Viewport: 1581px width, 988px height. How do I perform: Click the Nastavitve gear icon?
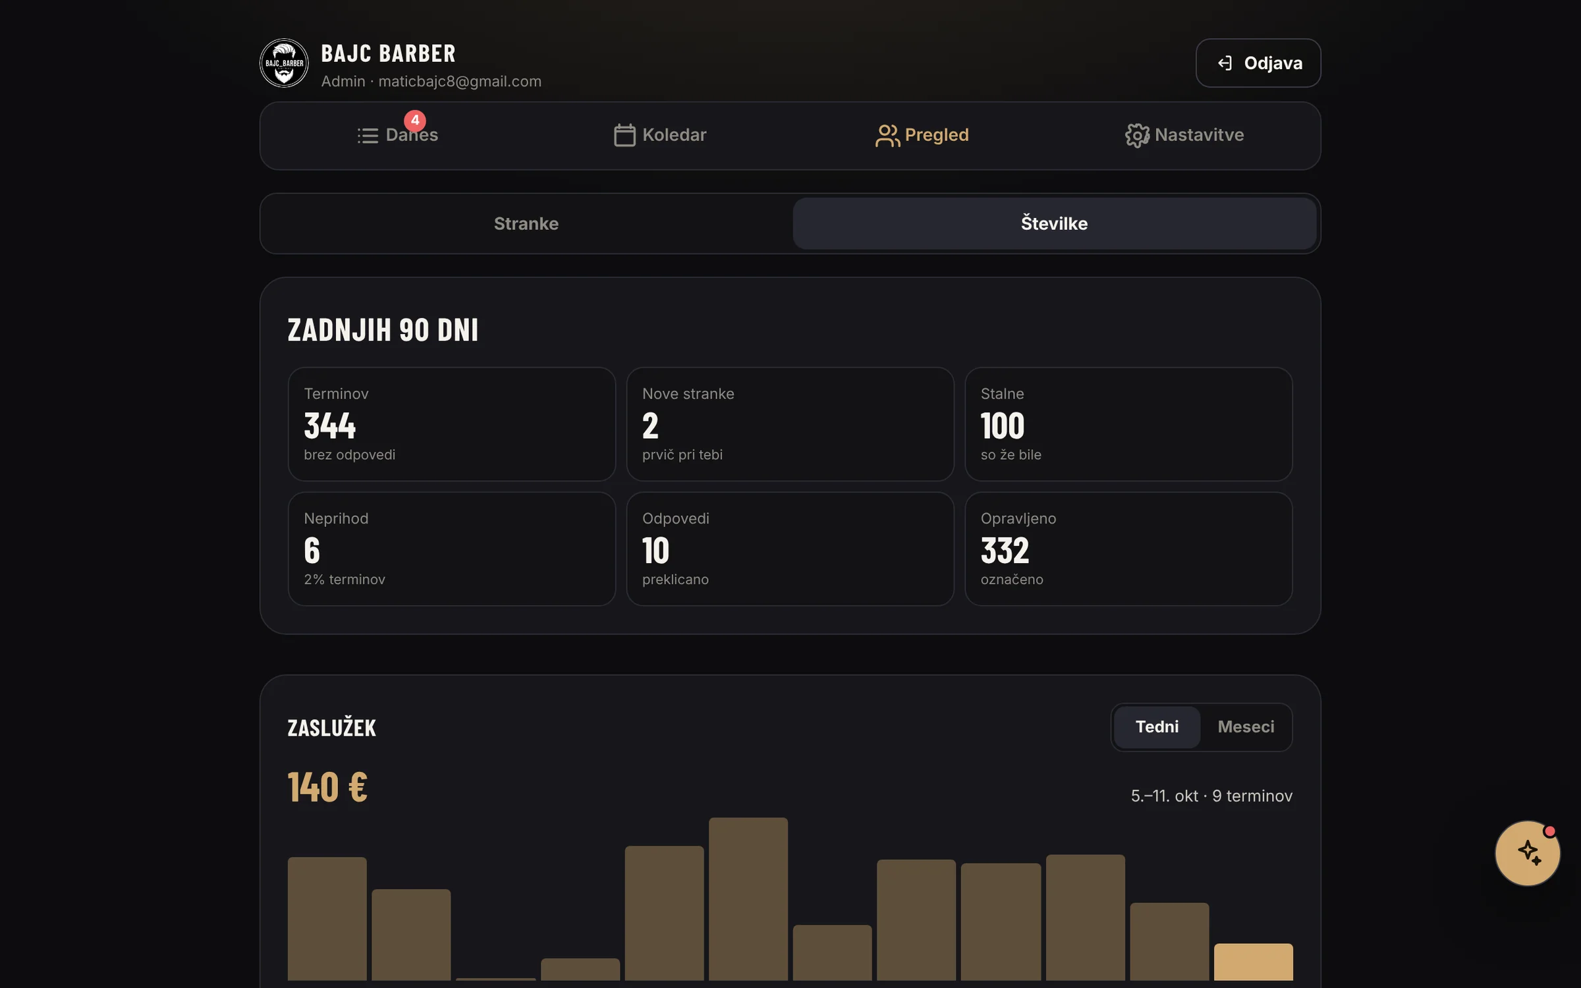point(1137,136)
